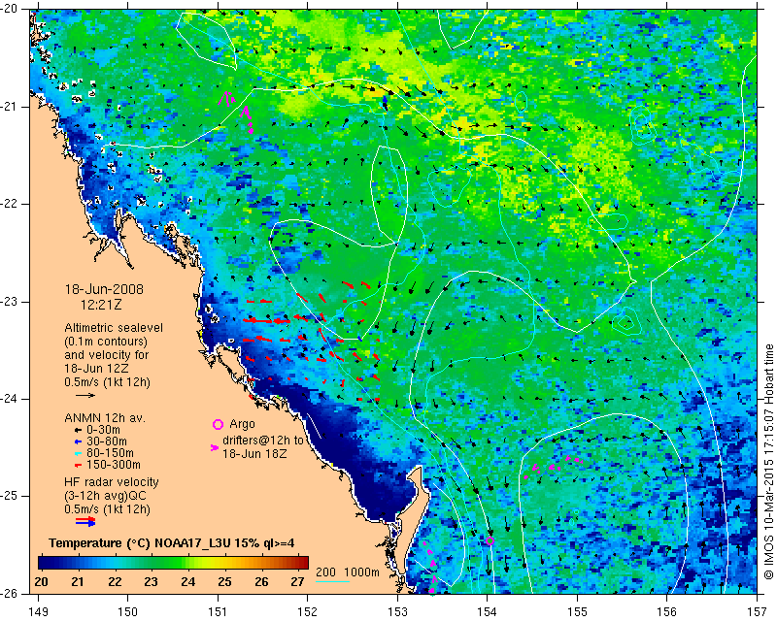Image resolution: width=777 pixels, height=621 pixels.
Task: Click the magenta drifter legend marker
Action: click(x=215, y=447)
